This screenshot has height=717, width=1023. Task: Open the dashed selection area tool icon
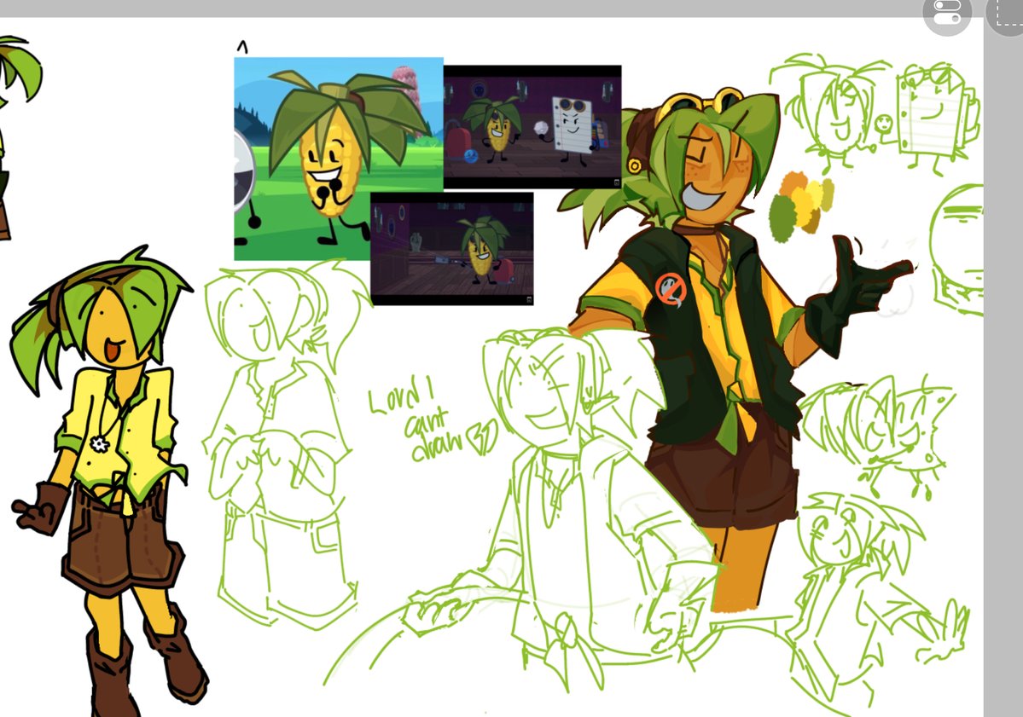point(1005,12)
